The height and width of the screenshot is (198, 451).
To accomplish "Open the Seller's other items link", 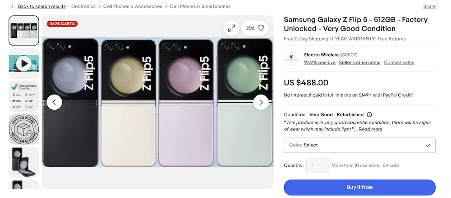I will (x=359, y=63).
